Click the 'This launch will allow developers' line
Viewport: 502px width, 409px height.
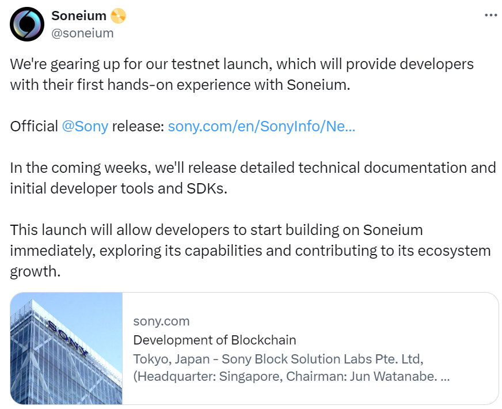(x=216, y=230)
